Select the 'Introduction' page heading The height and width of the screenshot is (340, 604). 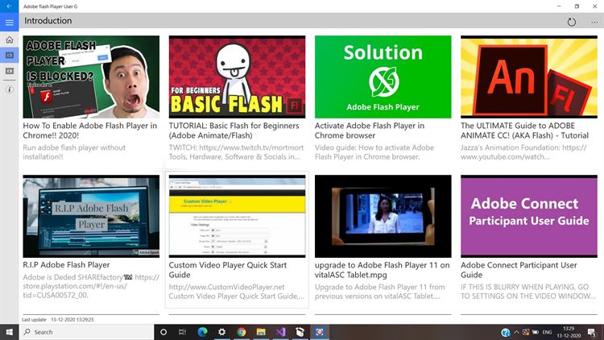tap(48, 21)
